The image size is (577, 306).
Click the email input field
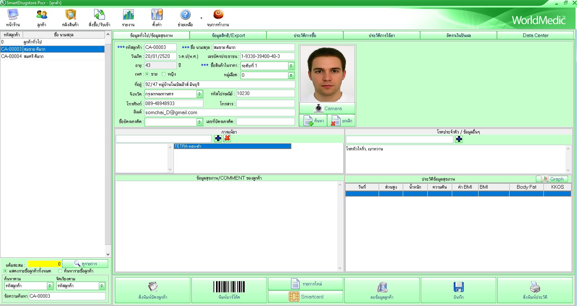click(x=220, y=112)
